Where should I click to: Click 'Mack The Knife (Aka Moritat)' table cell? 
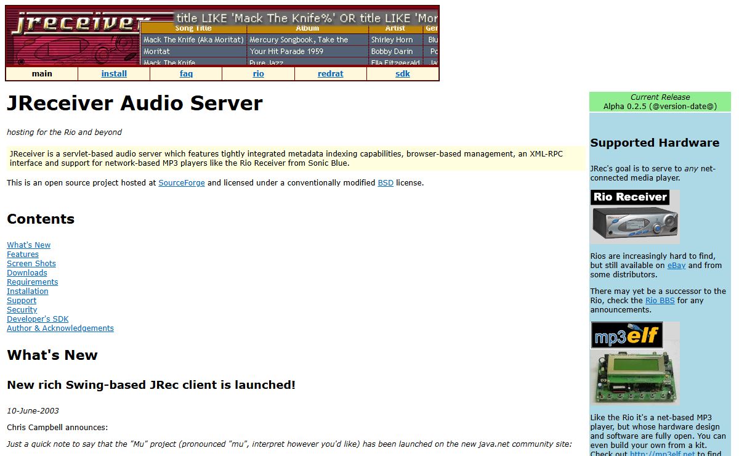click(x=193, y=40)
